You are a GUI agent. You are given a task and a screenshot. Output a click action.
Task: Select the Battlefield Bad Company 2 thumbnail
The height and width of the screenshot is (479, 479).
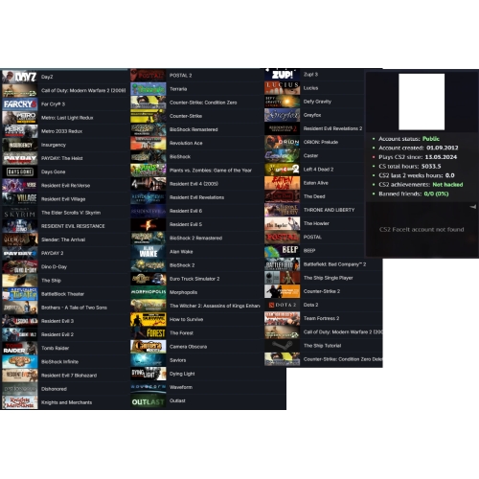[283, 264]
